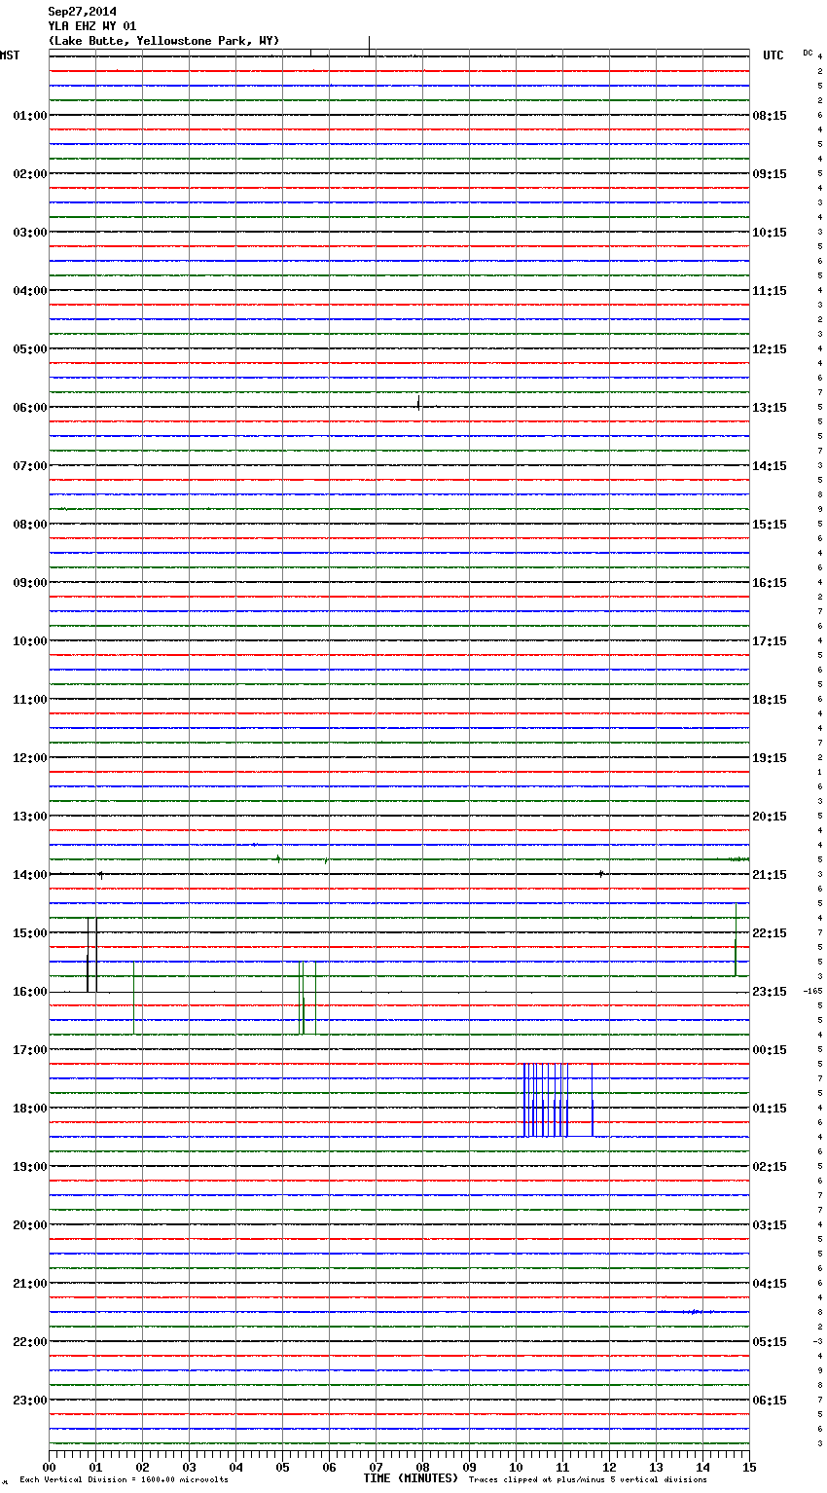Viewport: 827px width, 1493px height.
Task: Select the 14:00 MST time label
Action: 29,875
